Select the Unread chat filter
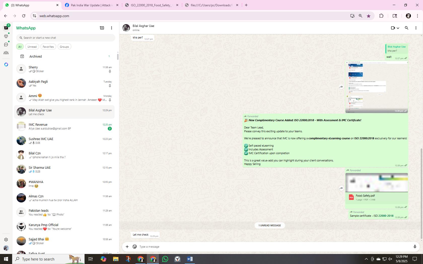The height and width of the screenshot is (264, 423). click(x=32, y=47)
